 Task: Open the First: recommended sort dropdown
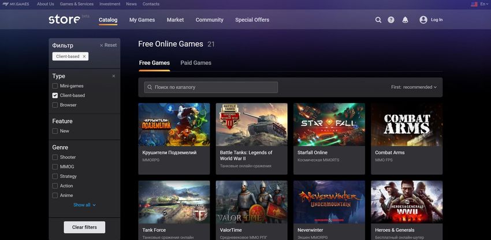click(414, 87)
